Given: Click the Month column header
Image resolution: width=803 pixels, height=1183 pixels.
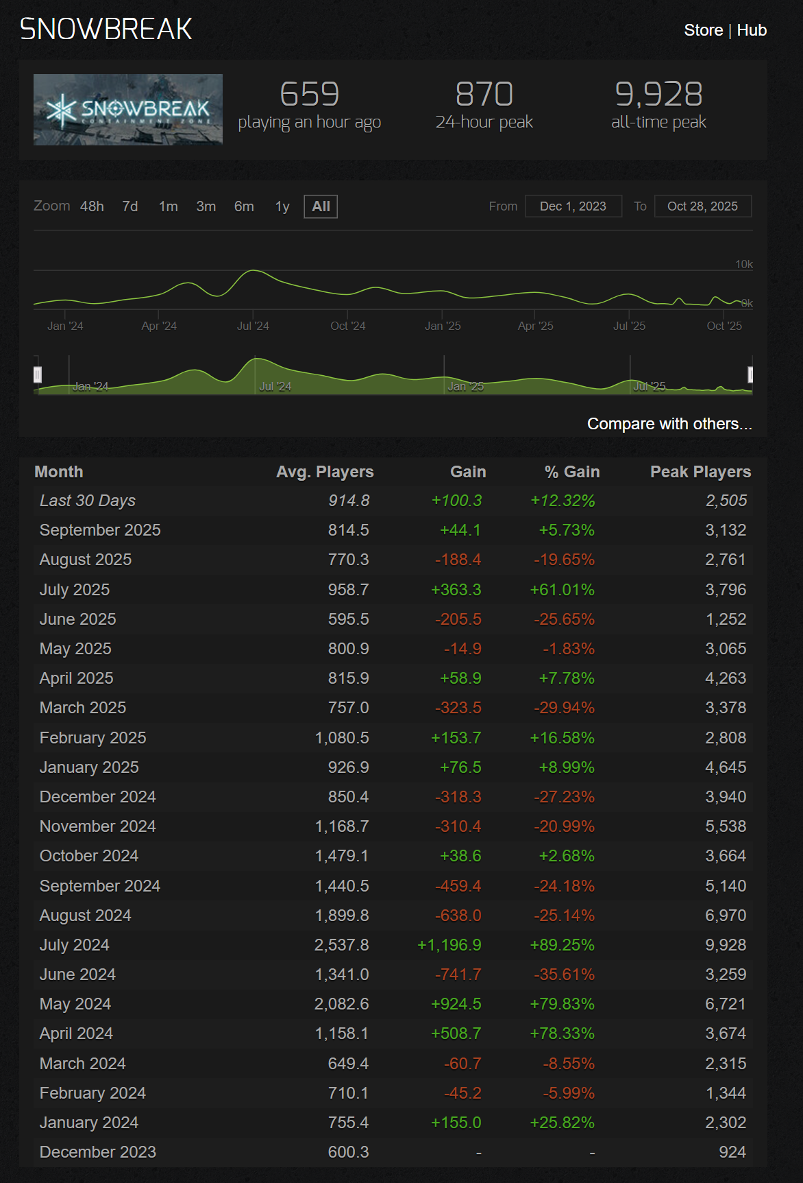Looking at the screenshot, I should pos(59,472).
